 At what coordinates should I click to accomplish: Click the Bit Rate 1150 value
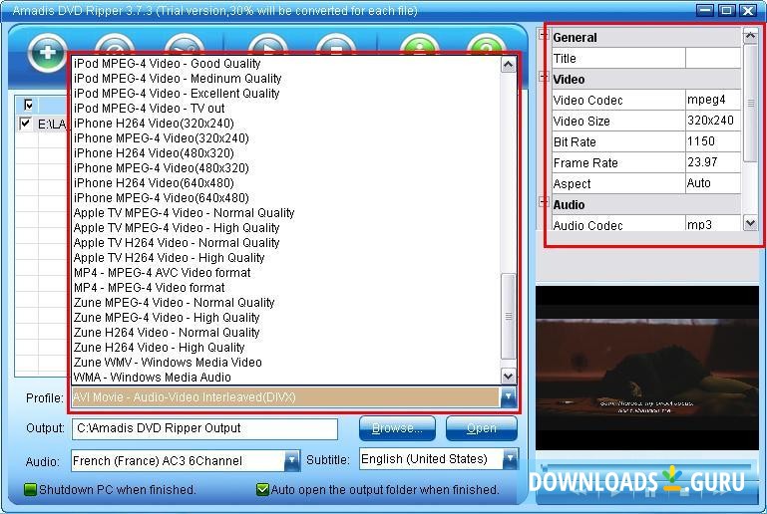coord(713,141)
